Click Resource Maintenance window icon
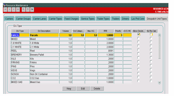 click(4, 5)
